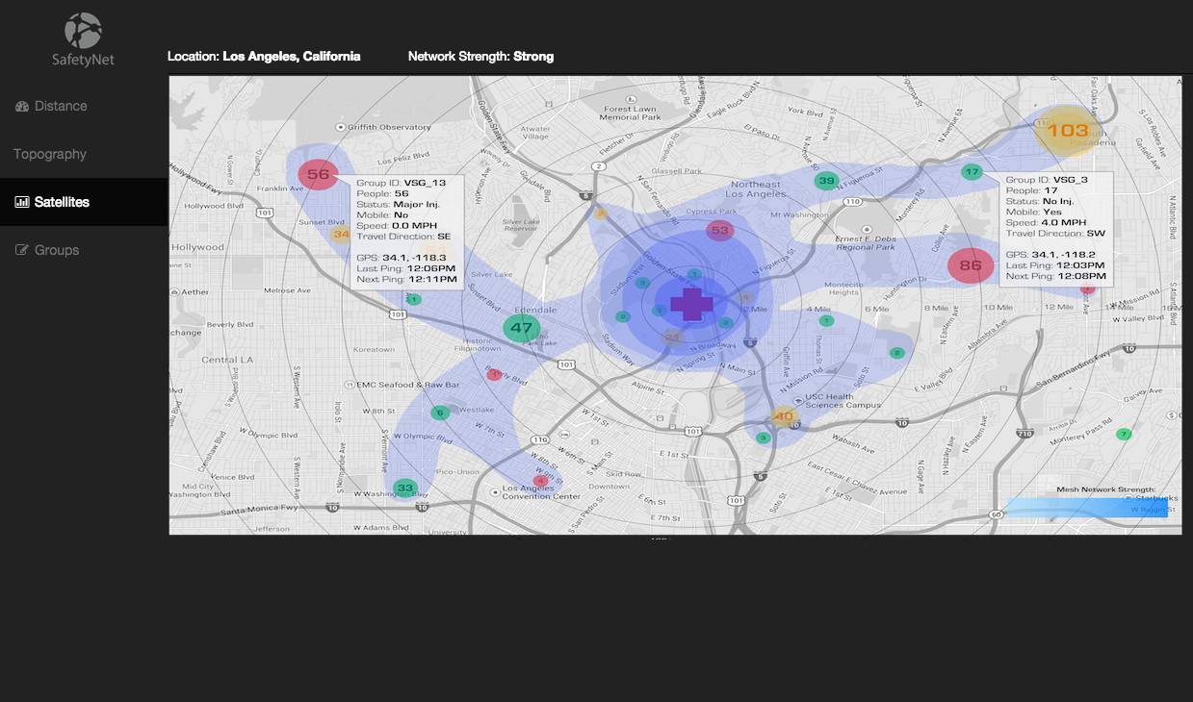1193x702 pixels.
Task: Click 'Location: Los Angeles, California' header text
Action: click(264, 56)
